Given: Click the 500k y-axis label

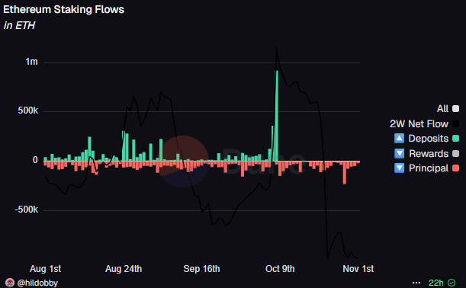Looking at the screenshot, I should [x=28, y=110].
